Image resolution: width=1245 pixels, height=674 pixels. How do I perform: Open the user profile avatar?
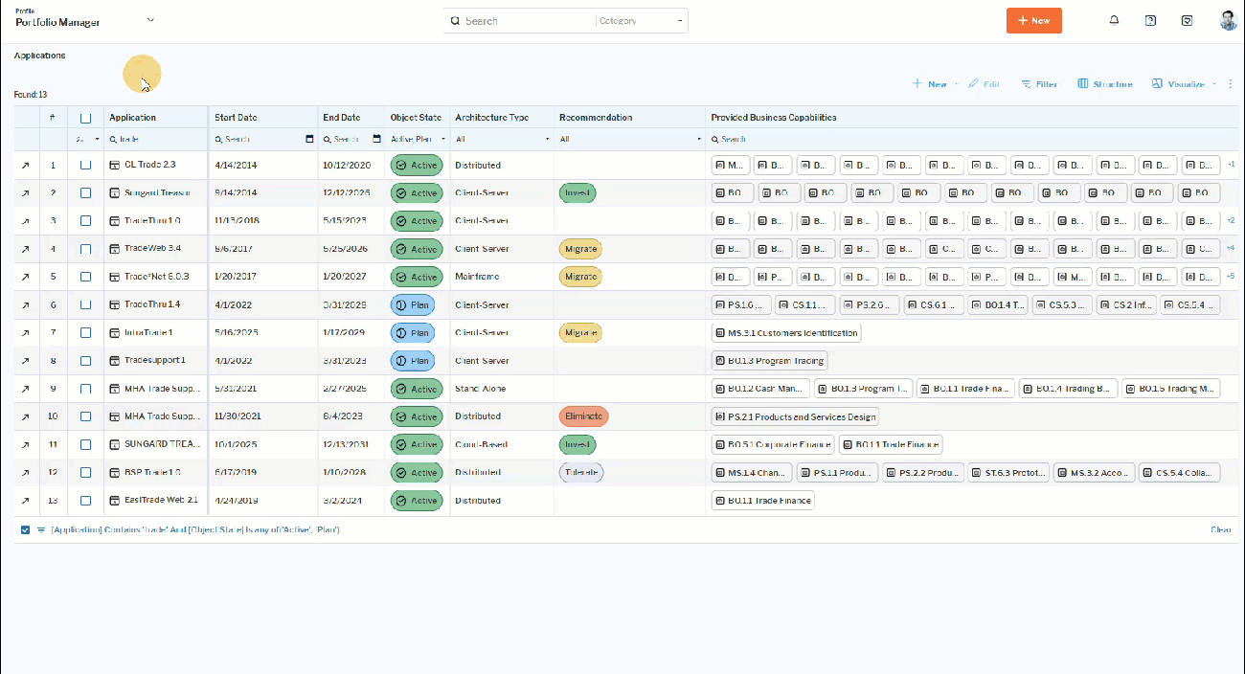pos(1228,20)
